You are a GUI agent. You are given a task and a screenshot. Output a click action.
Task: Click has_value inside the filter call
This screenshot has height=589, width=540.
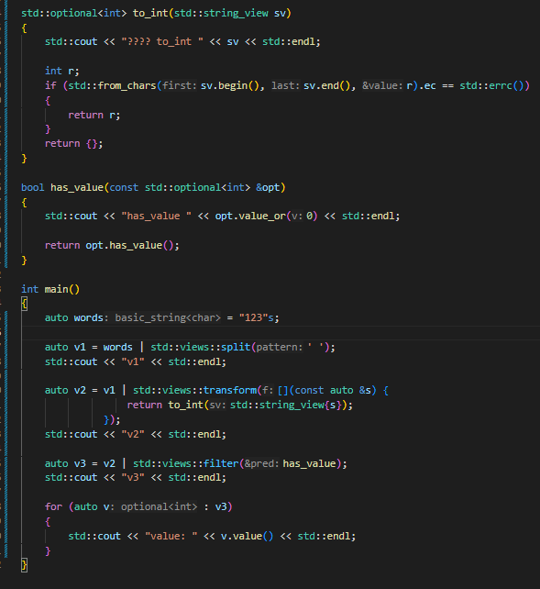pyautogui.click(x=309, y=464)
